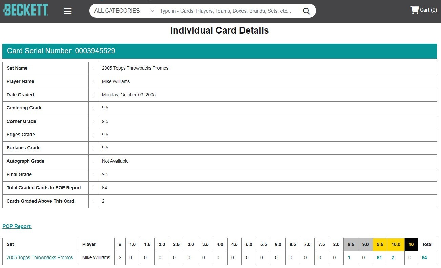Click the 1.0 grade column header
The height and width of the screenshot is (268, 441).
coord(132,244)
